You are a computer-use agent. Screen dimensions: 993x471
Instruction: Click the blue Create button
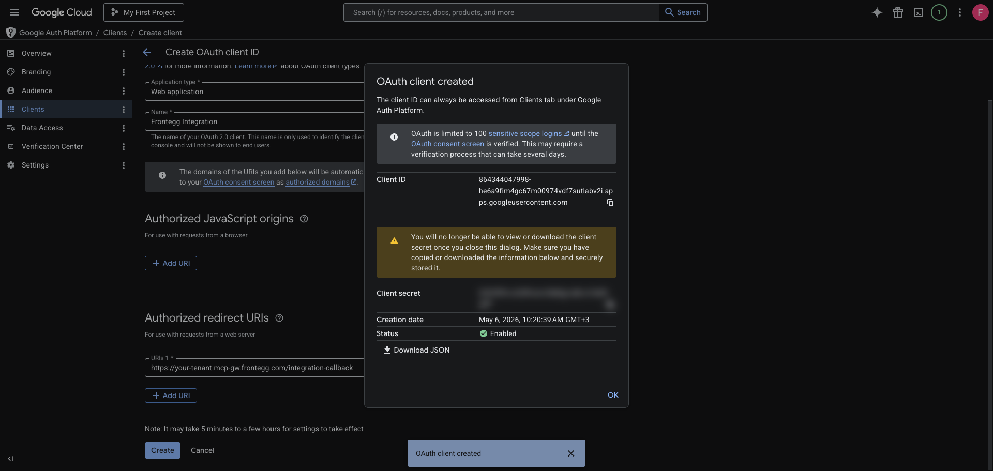(162, 450)
